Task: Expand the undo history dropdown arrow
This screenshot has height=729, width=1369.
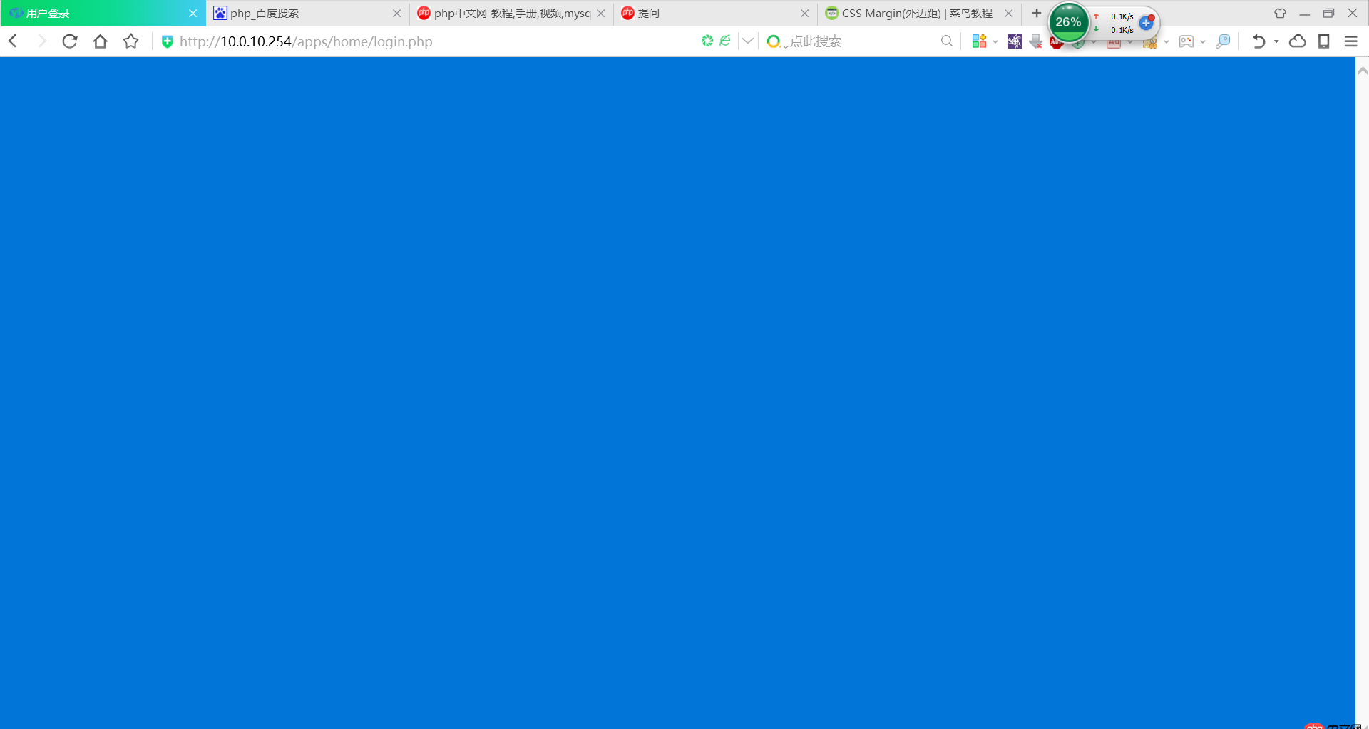Action: [x=1276, y=41]
